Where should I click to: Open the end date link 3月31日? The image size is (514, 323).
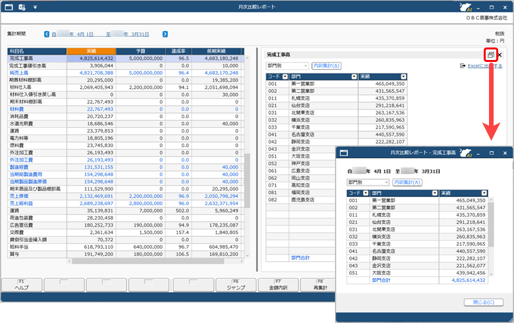128,34
